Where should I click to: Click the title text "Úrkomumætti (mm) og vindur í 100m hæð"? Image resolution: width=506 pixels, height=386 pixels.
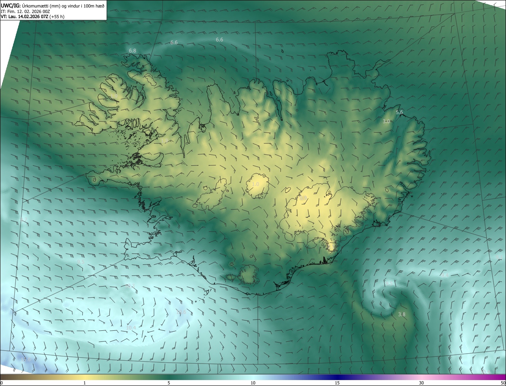63,6
